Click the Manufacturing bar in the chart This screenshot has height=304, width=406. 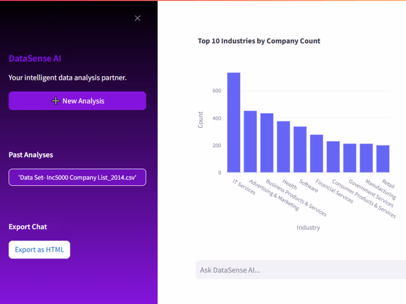coord(366,158)
